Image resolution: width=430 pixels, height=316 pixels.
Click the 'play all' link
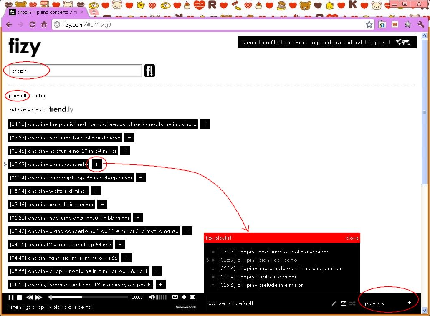[x=18, y=96]
